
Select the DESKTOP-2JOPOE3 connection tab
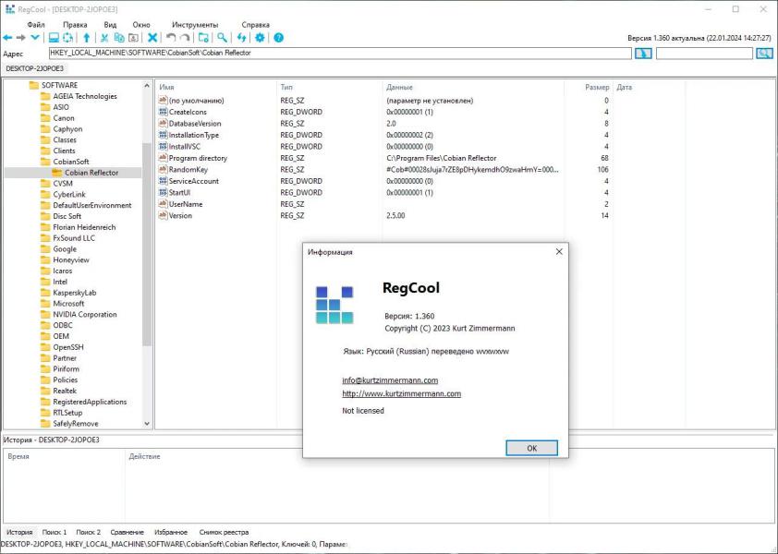click(35, 68)
